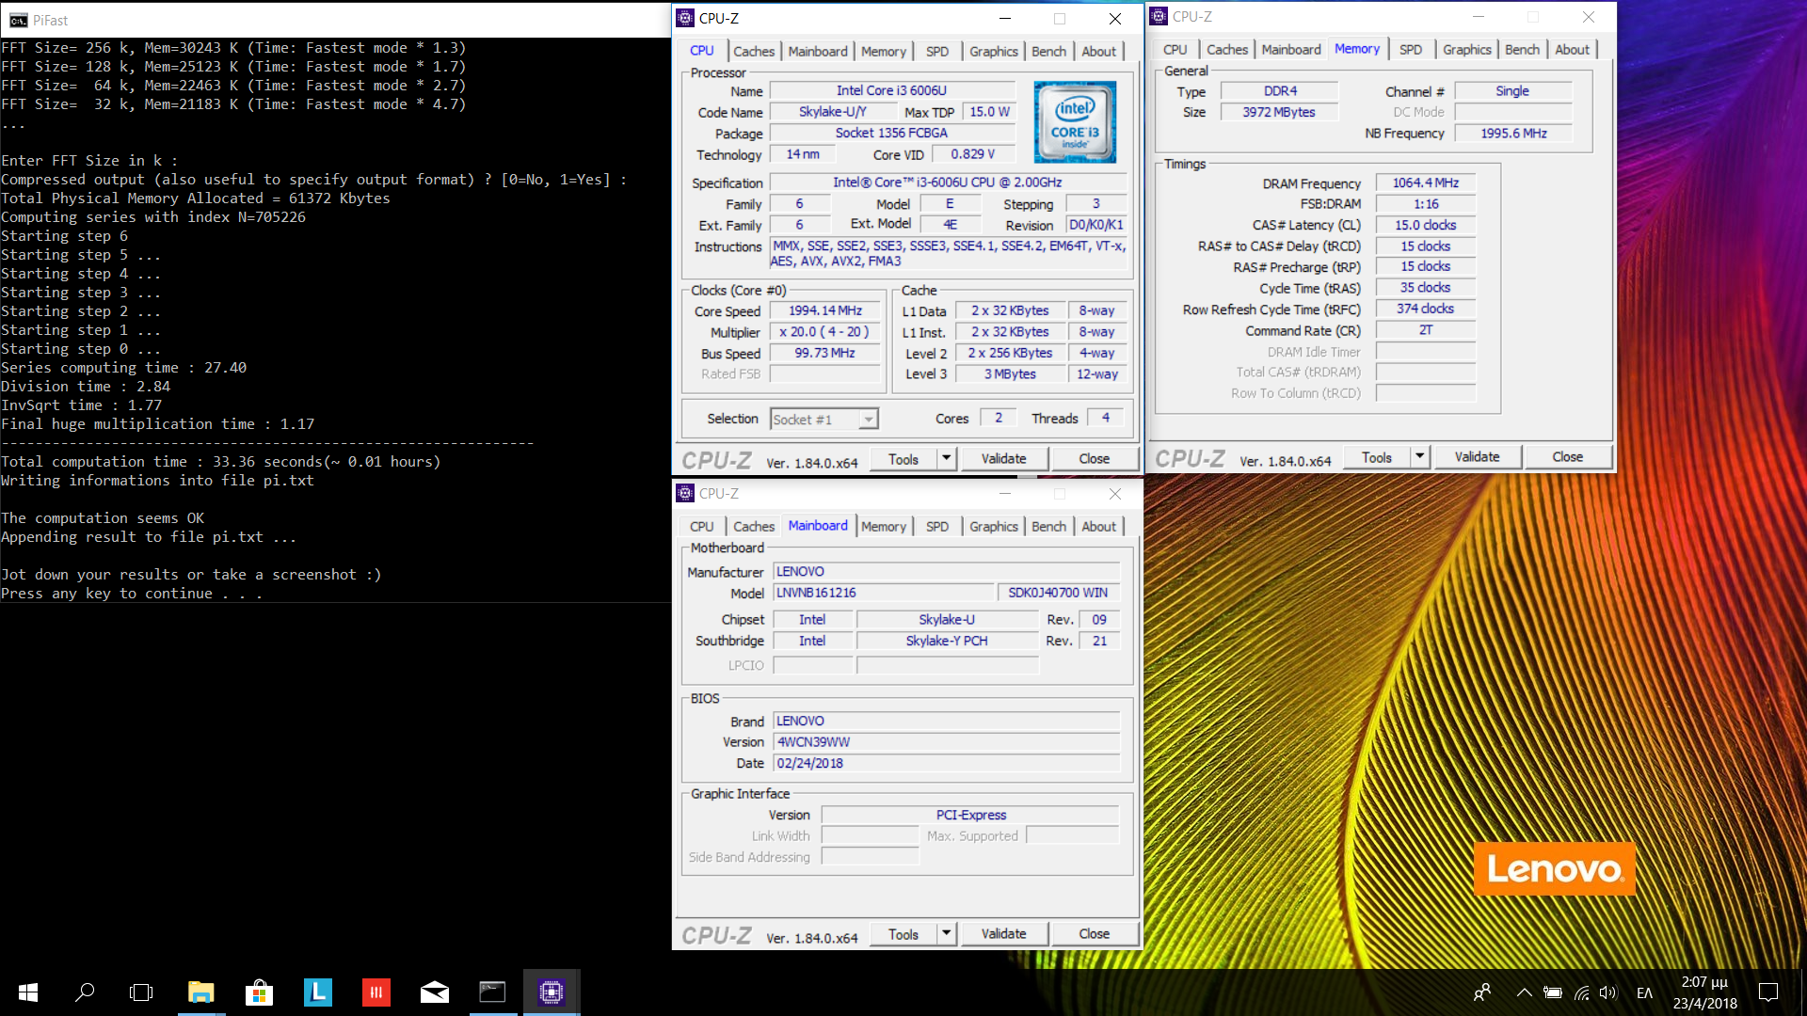Screen dimensions: 1807x1016
Task: Open the Windows Start menu
Action: pos(28,992)
